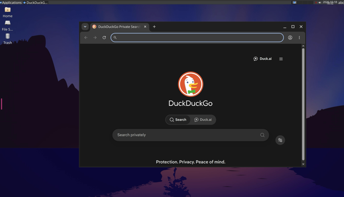344x197 pixels.
Task: Click the volume icon in system tray
Action: point(319,3)
